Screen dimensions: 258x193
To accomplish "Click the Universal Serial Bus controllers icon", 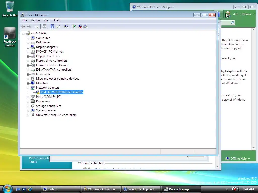I will point(33,115).
